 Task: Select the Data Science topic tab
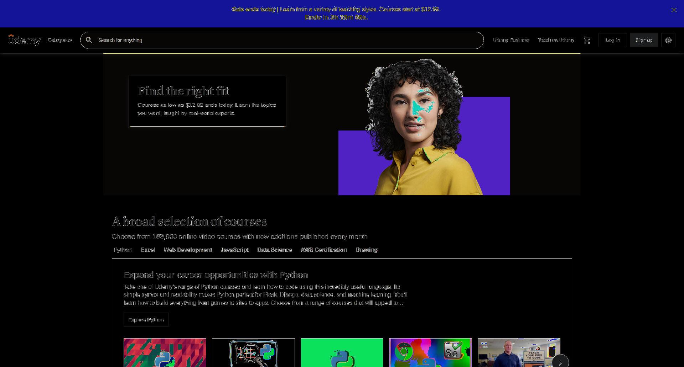274,250
